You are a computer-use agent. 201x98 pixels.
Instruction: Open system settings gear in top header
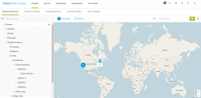[x=182, y=3]
